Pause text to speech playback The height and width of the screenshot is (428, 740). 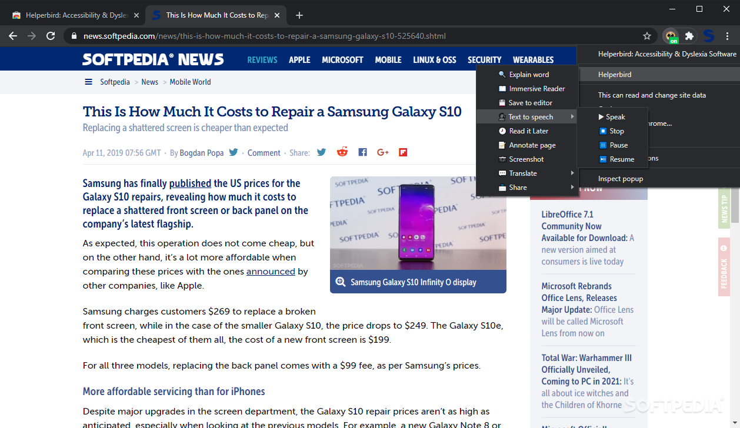tap(612, 145)
